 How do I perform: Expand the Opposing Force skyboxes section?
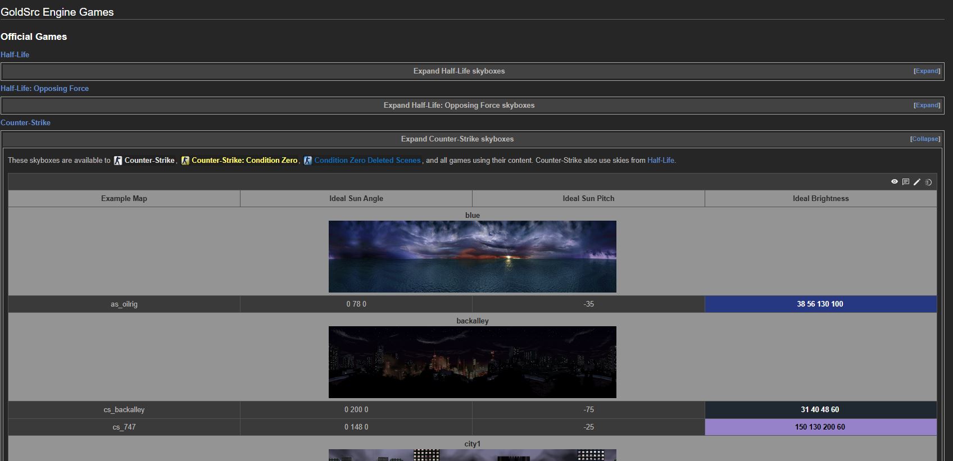click(927, 105)
